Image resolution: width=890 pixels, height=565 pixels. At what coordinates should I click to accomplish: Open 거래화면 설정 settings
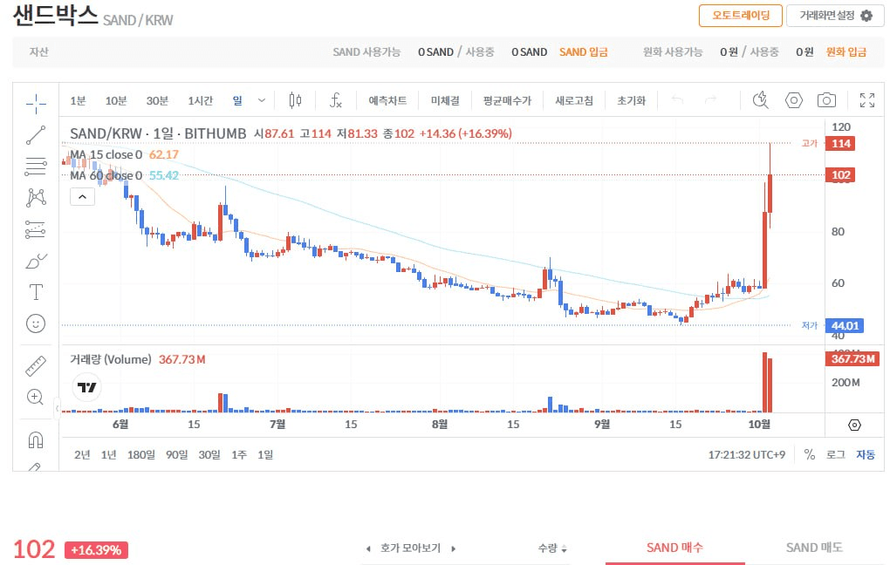pyautogui.click(x=836, y=16)
